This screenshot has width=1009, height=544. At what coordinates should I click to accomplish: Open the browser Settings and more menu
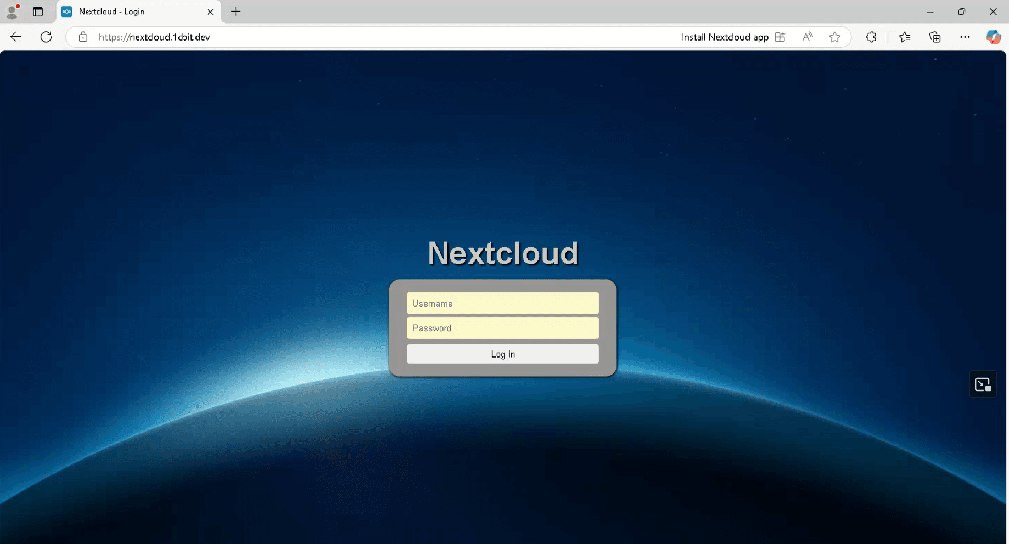point(965,37)
